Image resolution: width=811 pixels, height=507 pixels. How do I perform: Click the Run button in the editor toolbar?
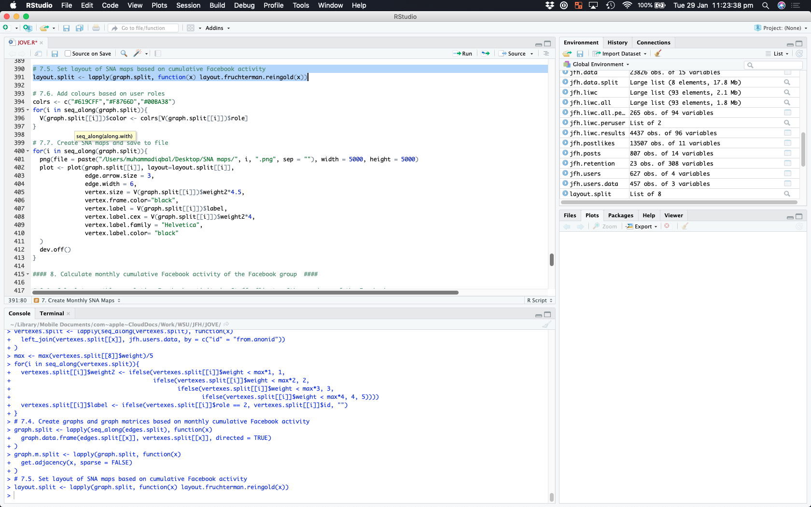tap(462, 54)
